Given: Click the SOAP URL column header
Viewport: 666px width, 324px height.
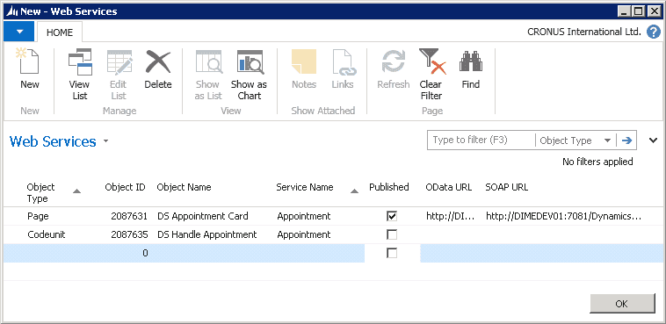Looking at the screenshot, I should coord(507,187).
